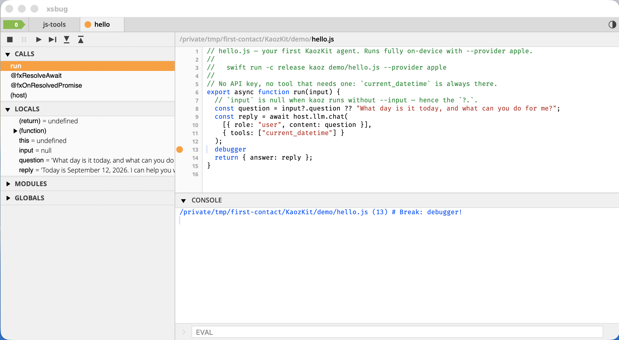Open the hello.js break link in console
619x340 pixels.
321,212
